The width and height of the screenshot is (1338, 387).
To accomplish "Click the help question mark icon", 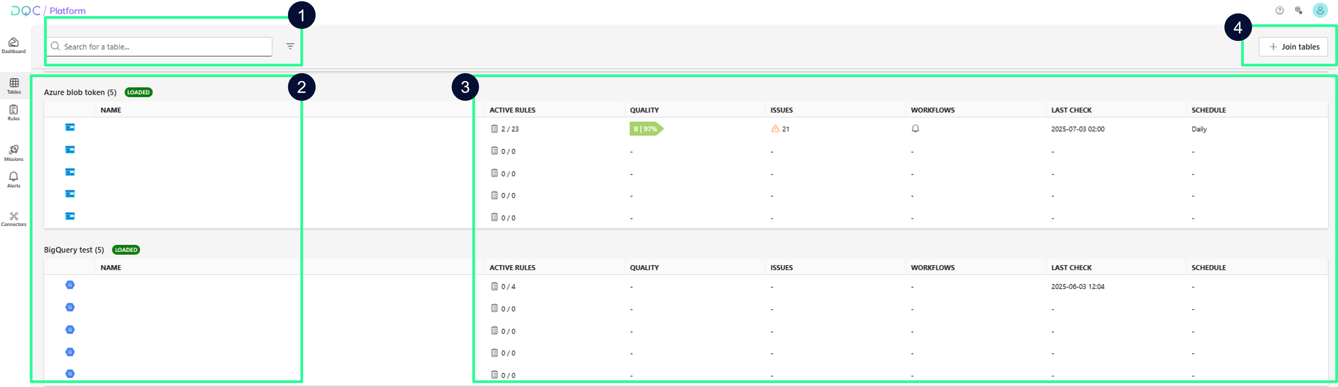I will pyautogui.click(x=1279, y=10).
